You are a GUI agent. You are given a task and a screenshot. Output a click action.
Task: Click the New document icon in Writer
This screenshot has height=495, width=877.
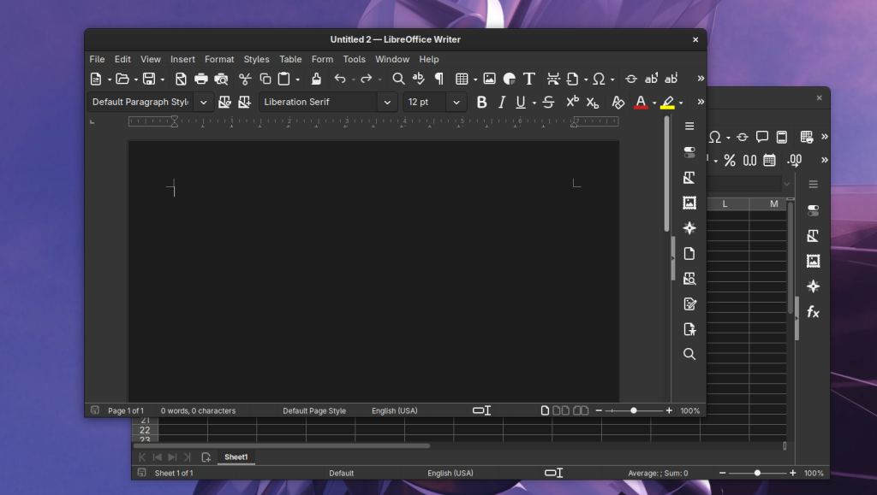tap(96, 79)
